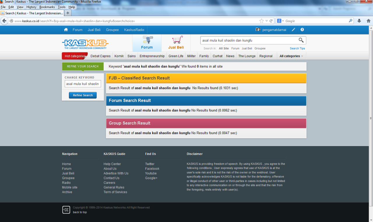Click the back to top link
The width and height of the screenshot is (373, 222).
(80, 212)
